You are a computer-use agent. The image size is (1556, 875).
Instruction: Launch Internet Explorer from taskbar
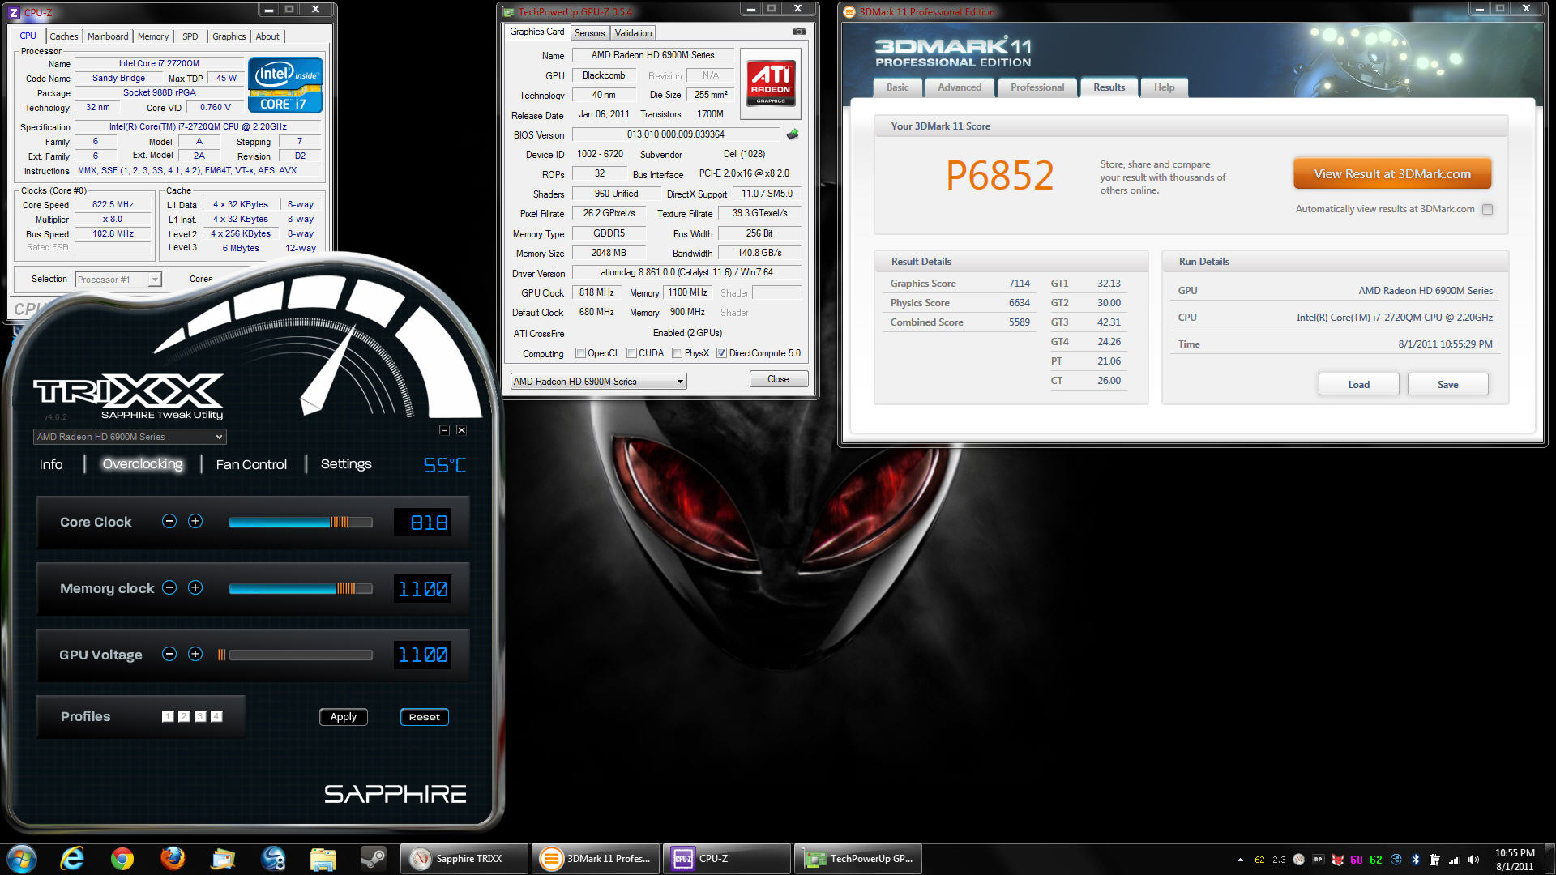pos(72,859)
